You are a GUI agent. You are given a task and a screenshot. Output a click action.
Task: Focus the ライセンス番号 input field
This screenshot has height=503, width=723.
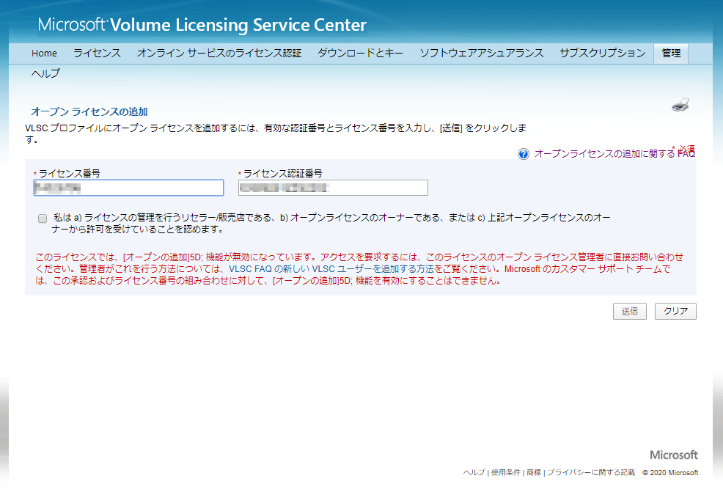[128, 188]
